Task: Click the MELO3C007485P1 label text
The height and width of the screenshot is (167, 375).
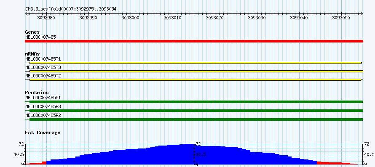Action: tap(43, 98)
